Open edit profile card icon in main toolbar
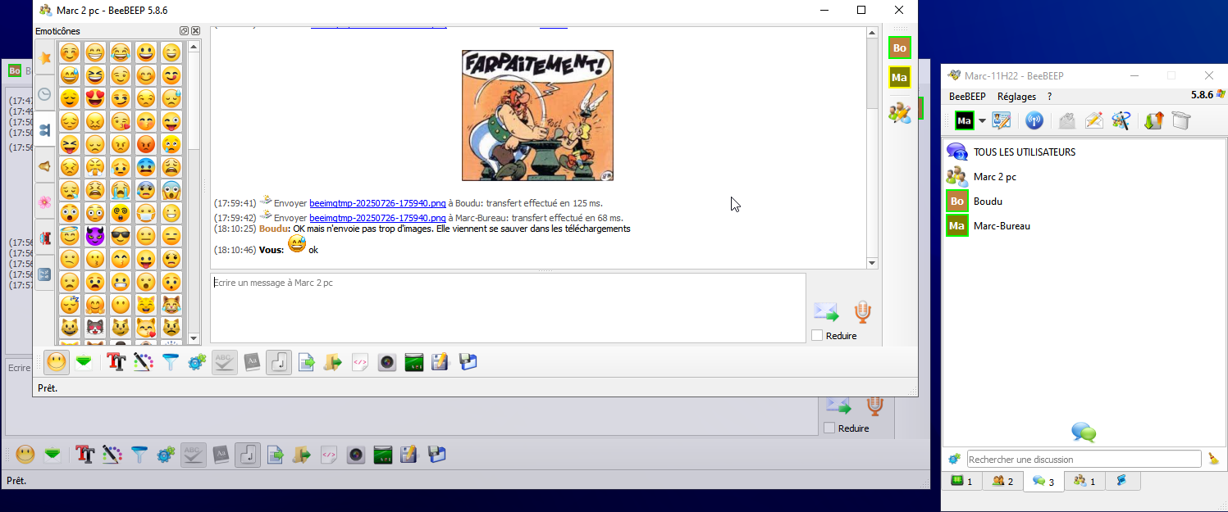This screenshot has height=512, width=1228. pyautogui.click(x=1002, y=121)
